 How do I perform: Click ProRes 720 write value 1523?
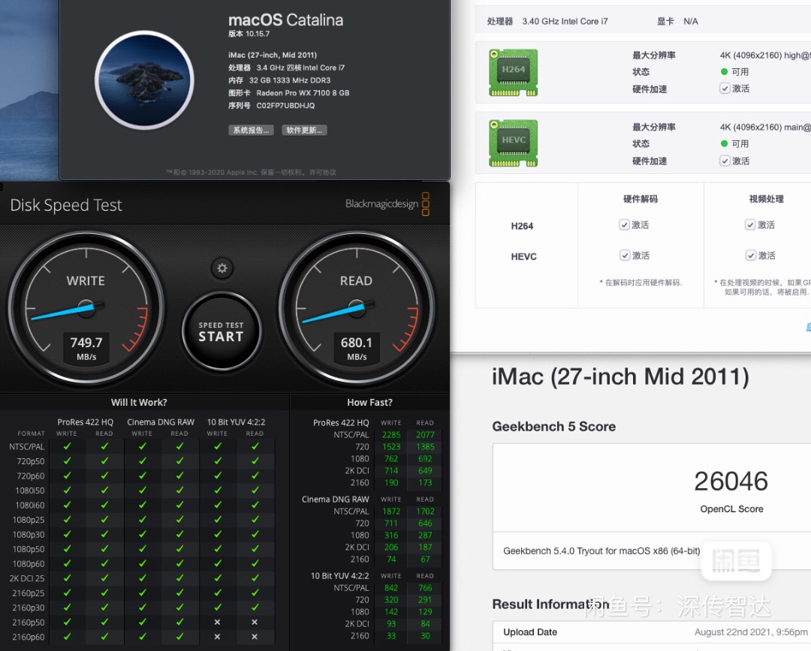391,446
